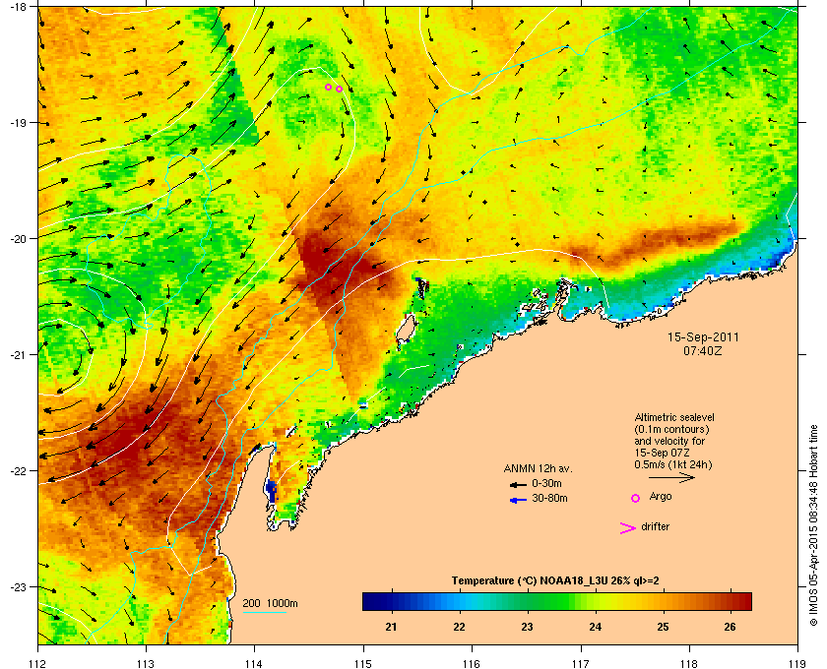
Task: Click the magenta Argo circle in the legend
Action: coord(636,498)
